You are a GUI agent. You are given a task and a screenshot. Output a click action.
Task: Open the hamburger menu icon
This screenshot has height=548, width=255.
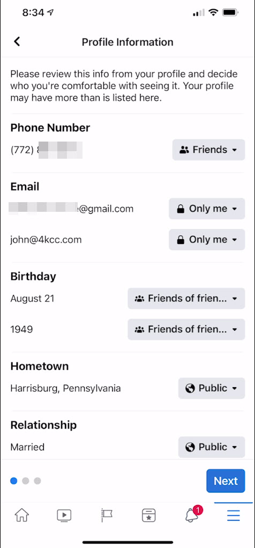234,515
